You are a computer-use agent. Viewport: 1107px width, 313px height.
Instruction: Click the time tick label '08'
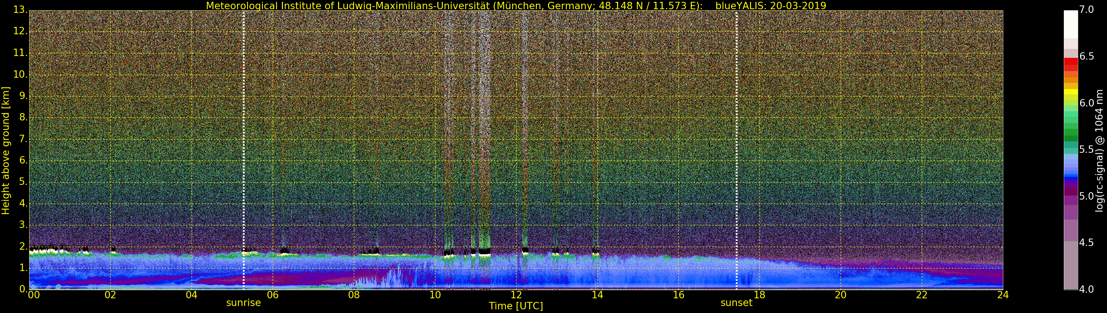pyautogui.click(x=354, y=295)
